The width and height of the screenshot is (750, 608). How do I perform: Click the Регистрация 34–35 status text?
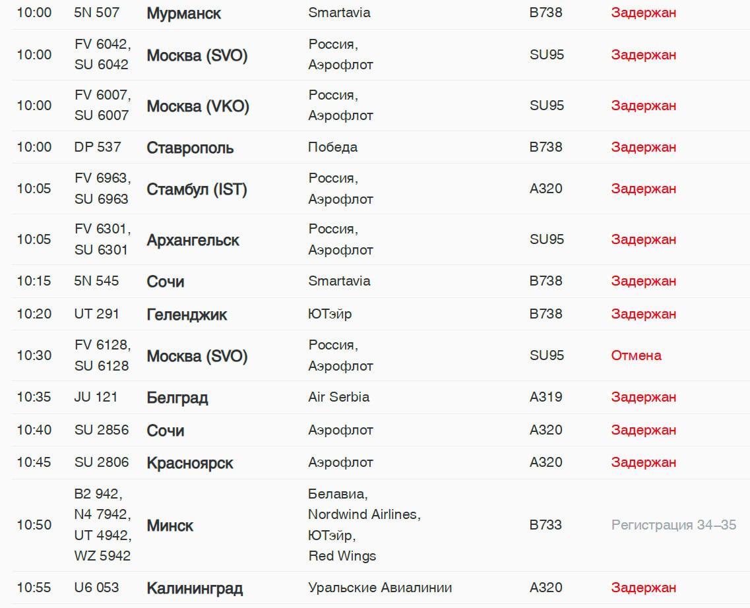pos(673,525)
